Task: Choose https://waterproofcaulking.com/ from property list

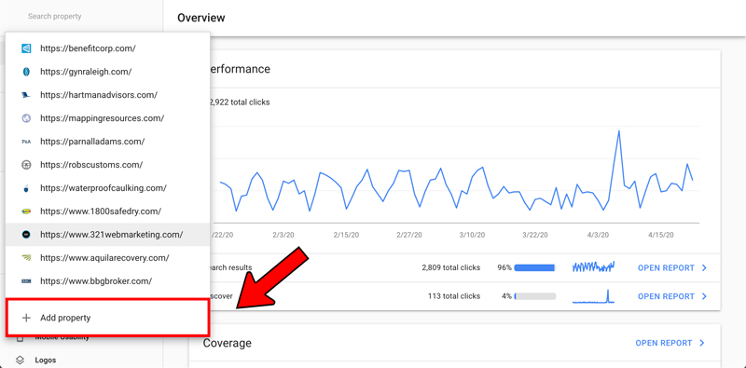Action: coord(107,188)
